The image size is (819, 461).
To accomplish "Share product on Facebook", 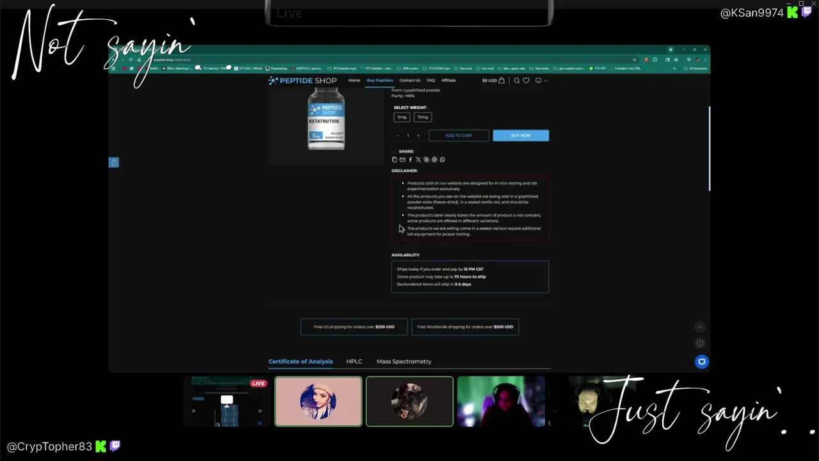I will pos(410,159).
